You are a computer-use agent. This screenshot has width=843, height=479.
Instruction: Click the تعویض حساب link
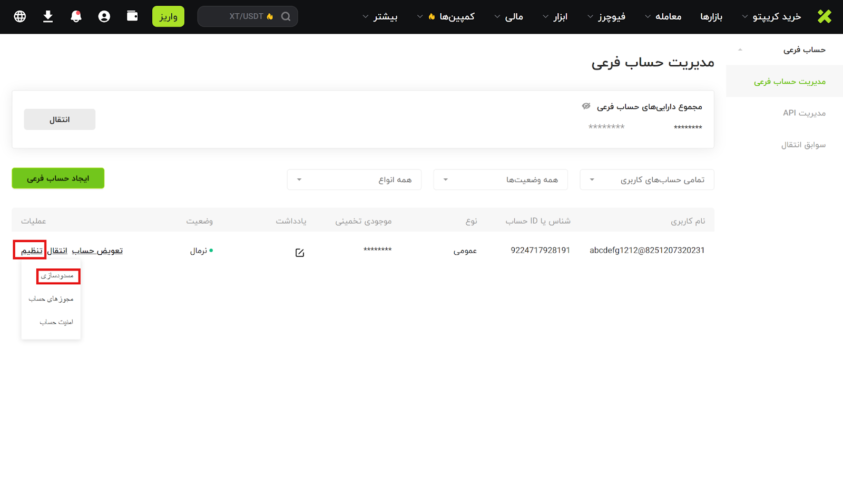pyautogui.click(x=97, y=251)
